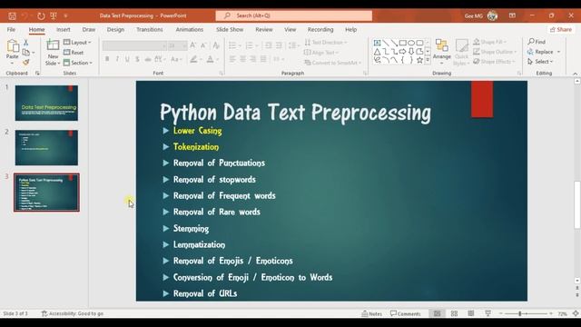
Task: Cut selection with the scissors icon
Action: click(26, 43)
